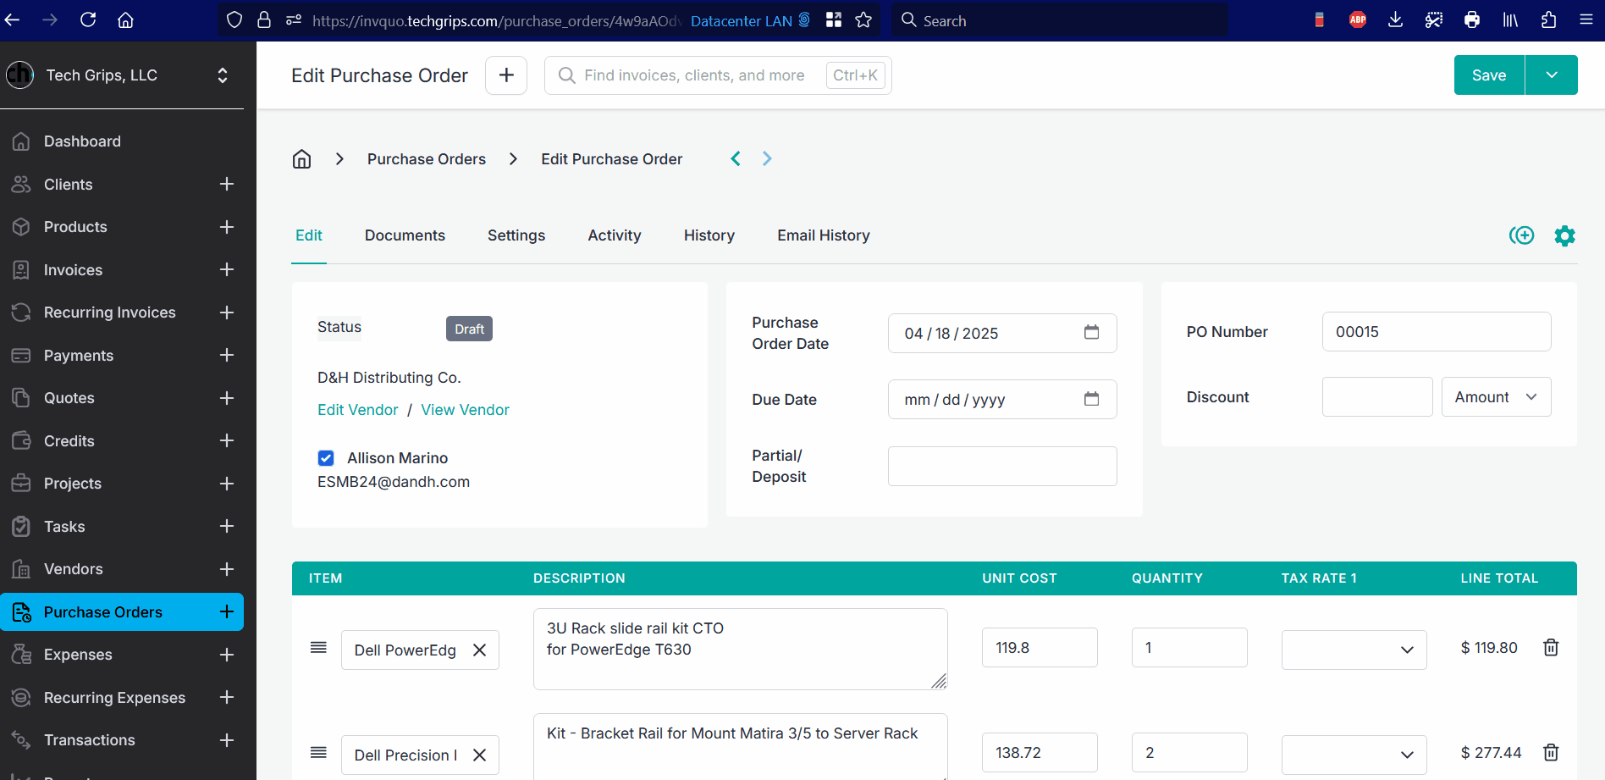Screen dimensions: 1605x780
Task: Click the Edit Vendor link
Action: pos(357,410)
